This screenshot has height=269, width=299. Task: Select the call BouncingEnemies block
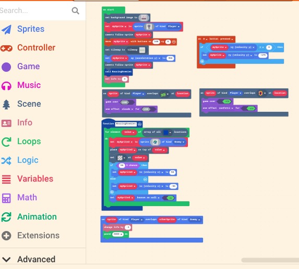pos(118,72)
